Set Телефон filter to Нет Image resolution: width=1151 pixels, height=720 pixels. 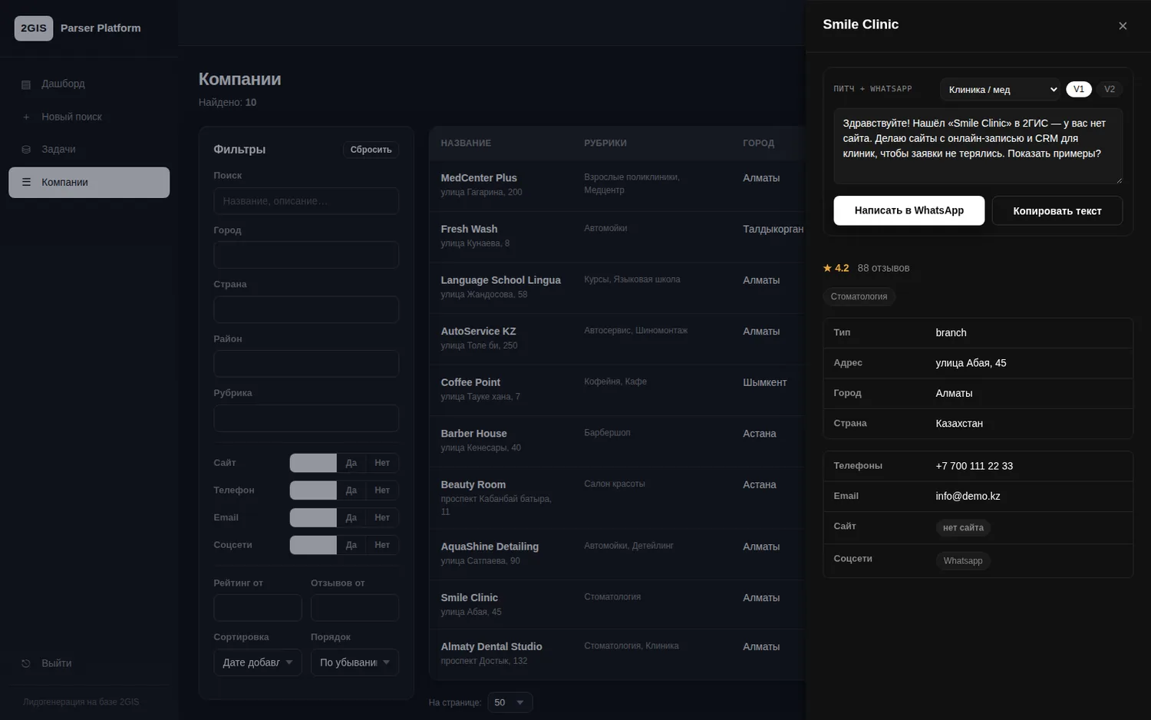point(382,490)
